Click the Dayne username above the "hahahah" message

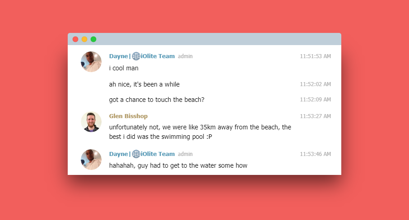[119, 154]
